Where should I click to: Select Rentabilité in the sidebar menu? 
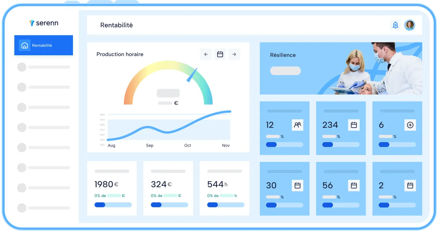(x=43, y=46)
